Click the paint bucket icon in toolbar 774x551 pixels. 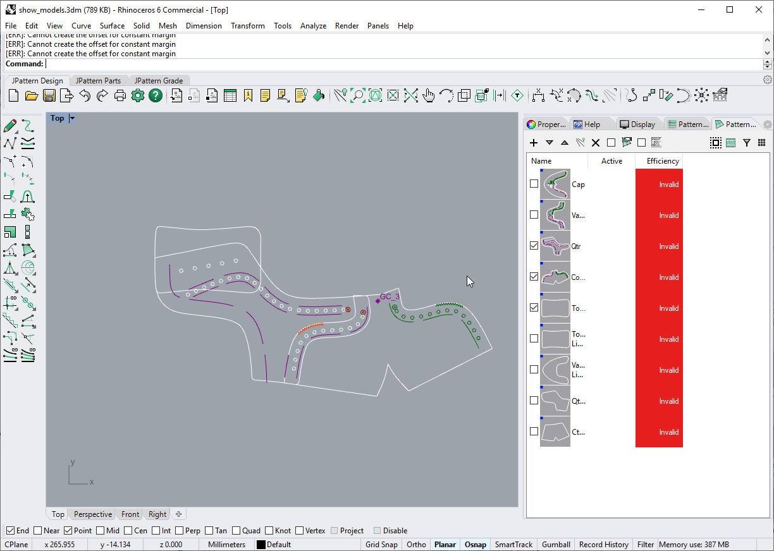pyautogui.click(x=319, y=95)
